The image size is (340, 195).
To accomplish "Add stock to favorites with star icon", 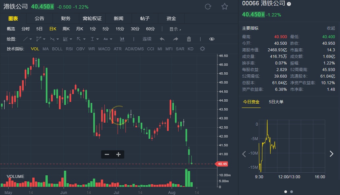I will coord(225,7).
